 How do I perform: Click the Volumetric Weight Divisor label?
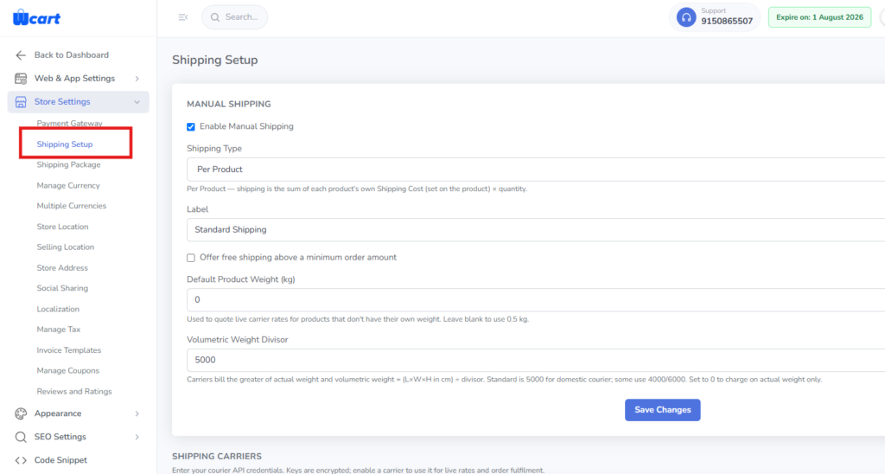tap(237, 340)
